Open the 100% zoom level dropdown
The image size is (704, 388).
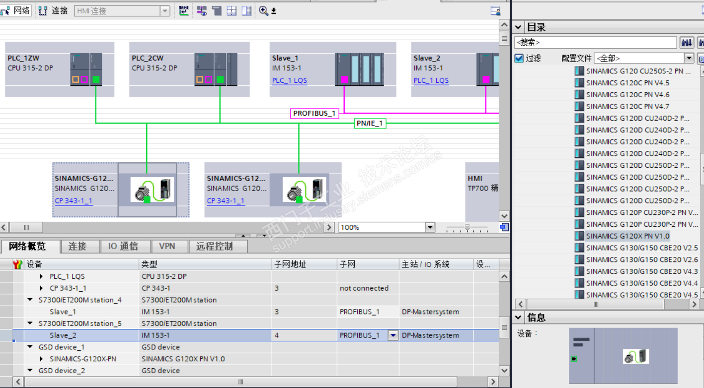click(430, 227)
